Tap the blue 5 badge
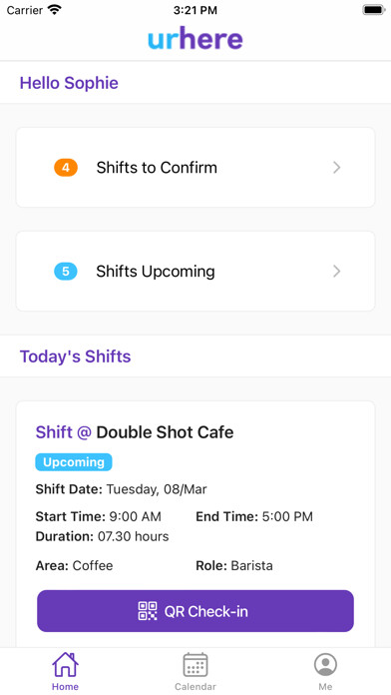This screenshot has width=391, height=695. 66,272
